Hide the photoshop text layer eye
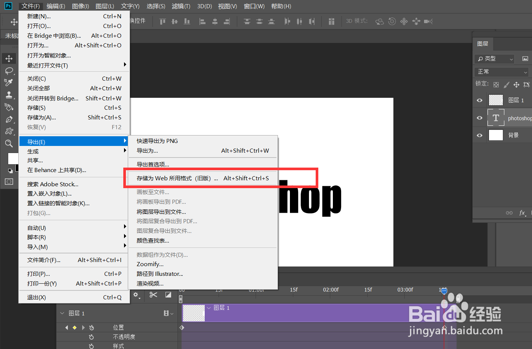532x349 pixels. click(x=480, y=118)
